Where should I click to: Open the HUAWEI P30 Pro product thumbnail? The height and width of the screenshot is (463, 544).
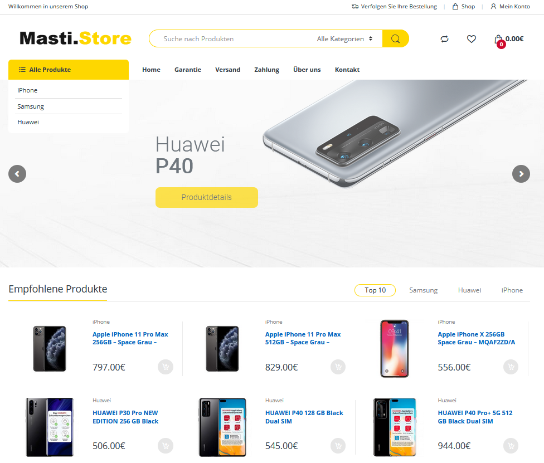pos(50,427)
